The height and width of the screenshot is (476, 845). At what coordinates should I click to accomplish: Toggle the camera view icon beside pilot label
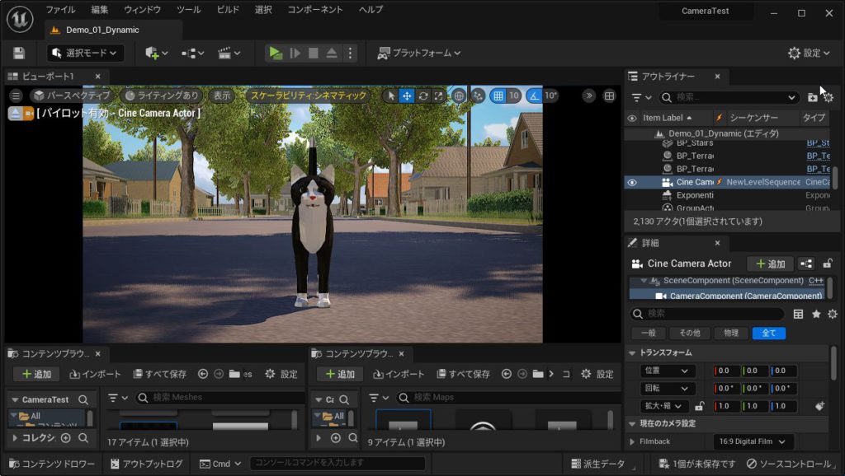click(28, 114)
